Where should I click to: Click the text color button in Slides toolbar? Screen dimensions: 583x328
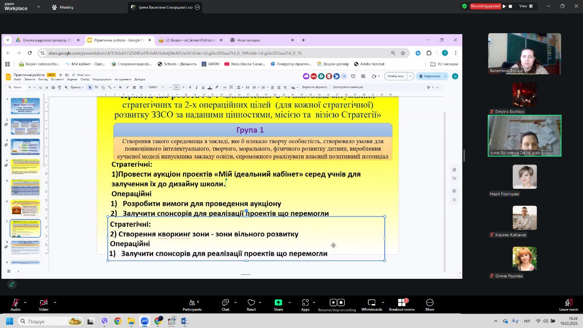[210, 87]
